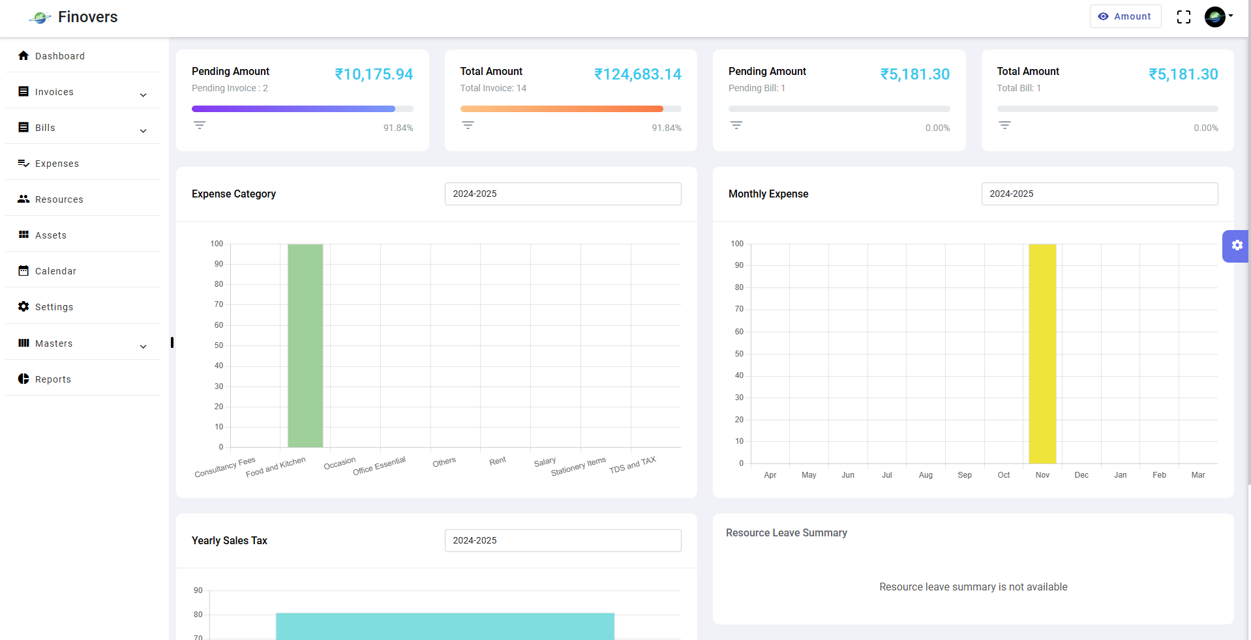Toggle Amount visibility with eye button
This screenshot has width=1251, height=640.
[1124, 16]
